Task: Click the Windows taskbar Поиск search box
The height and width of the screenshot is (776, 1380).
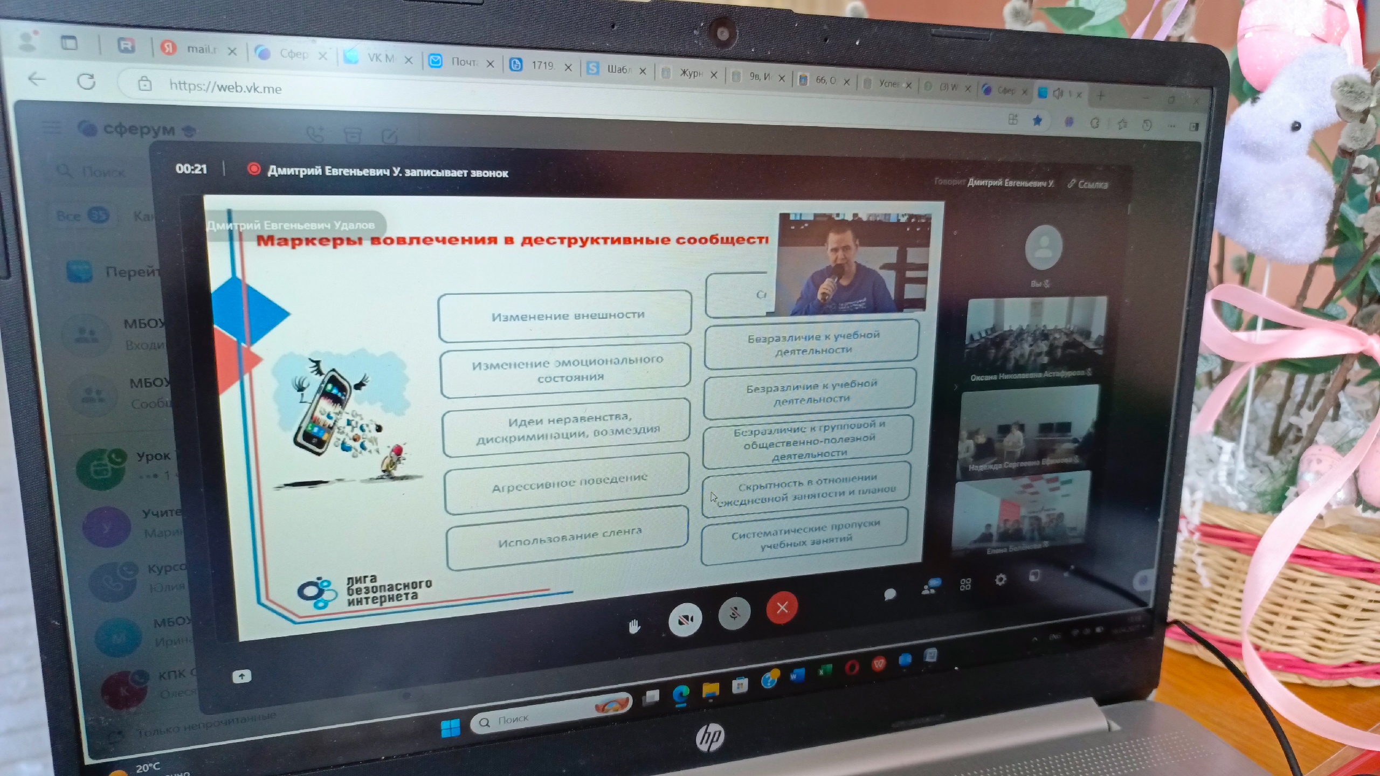Action: [551, 712]
